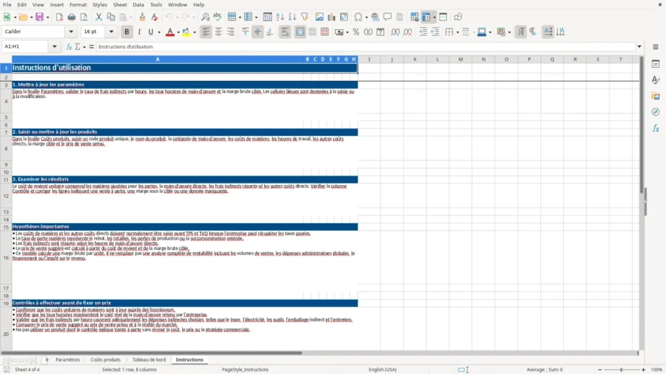Toggle Italic formatting
Image resolution: width=666 pixels, height=374 pixels.
click(x=139, y=32)
